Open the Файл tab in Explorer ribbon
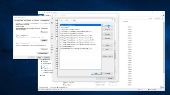The image size is (170, 95). pyautogui.click(x=41, y=15)
